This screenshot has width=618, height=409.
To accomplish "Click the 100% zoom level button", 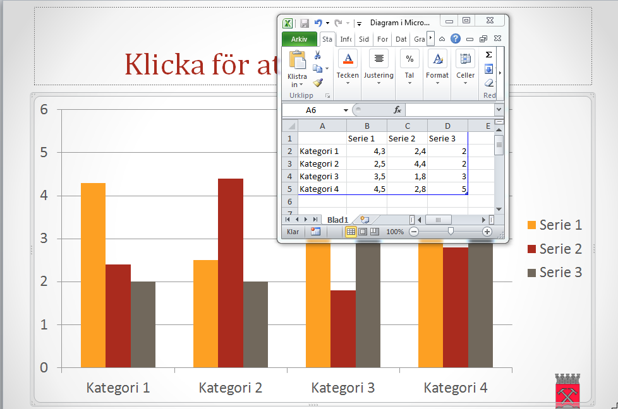I will click(x=394, y=232).
